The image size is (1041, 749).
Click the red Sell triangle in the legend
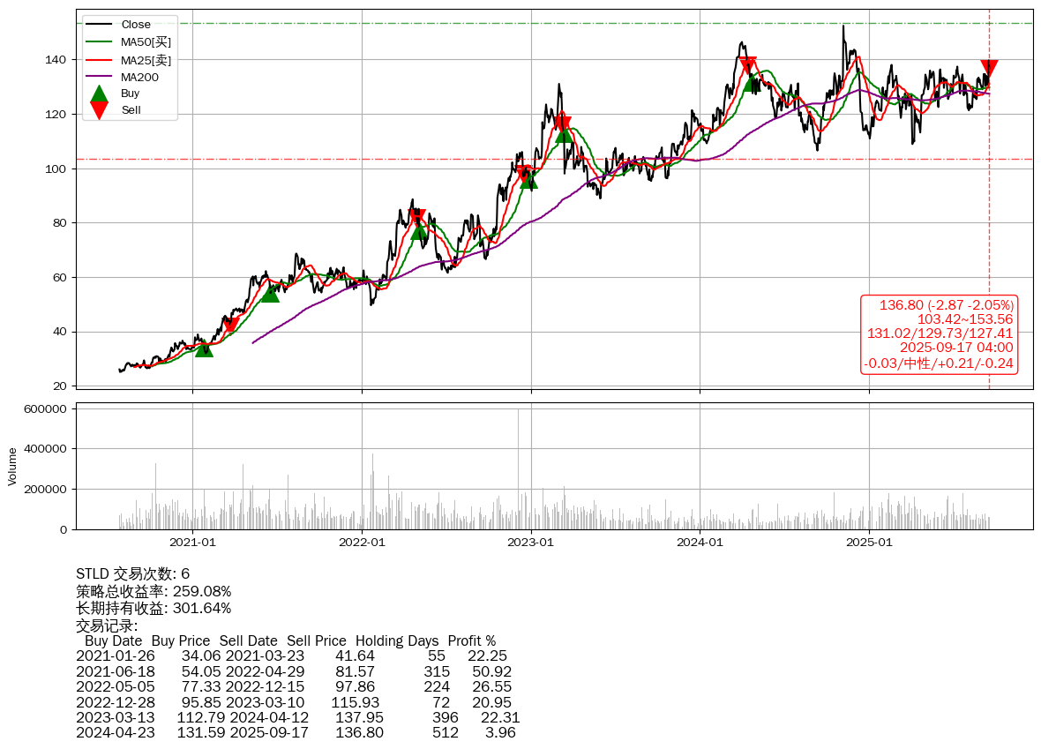point(100,110)
